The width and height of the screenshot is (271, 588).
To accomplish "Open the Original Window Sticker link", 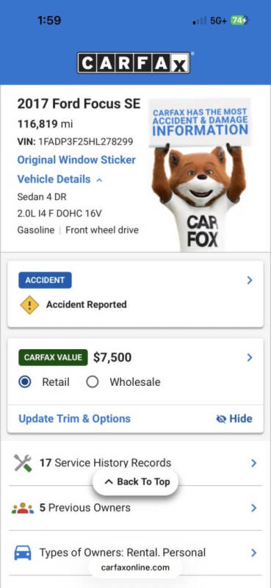I will click(76, 160).
